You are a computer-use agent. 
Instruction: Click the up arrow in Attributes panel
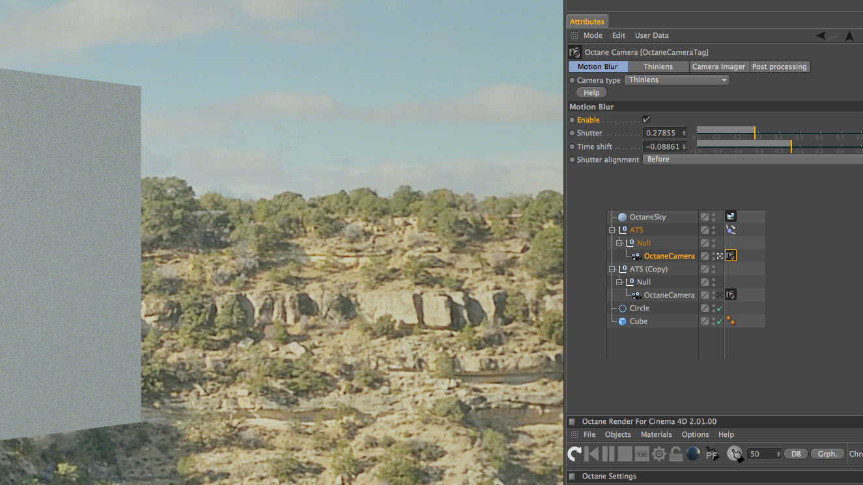tap(849, 36)
